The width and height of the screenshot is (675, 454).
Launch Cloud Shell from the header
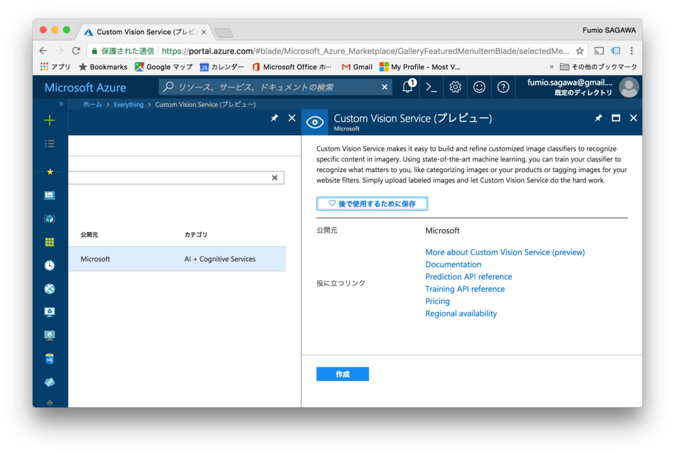(x=431, y=88)
